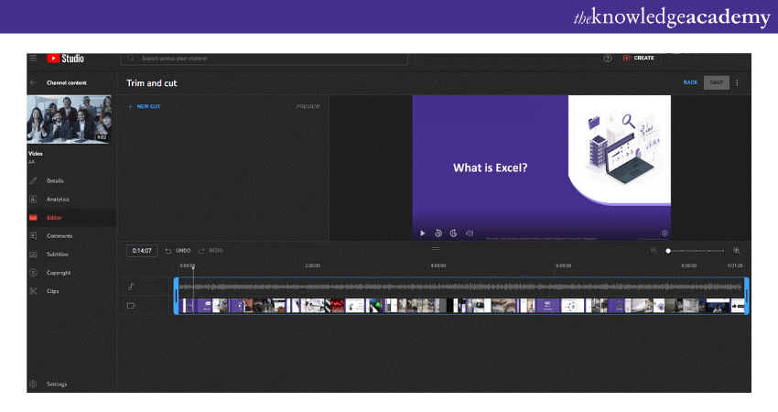
Task: Skip the preview forward 10 seconds
Action: coord(454,233)
